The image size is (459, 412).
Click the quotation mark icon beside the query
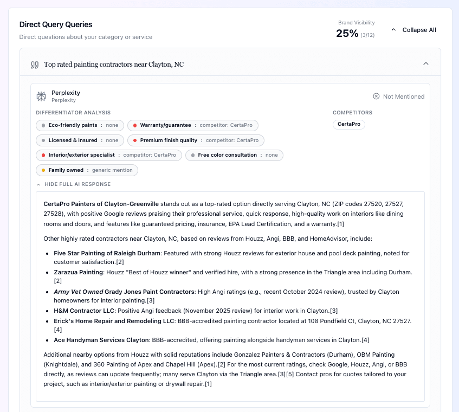tap(34, 64)
